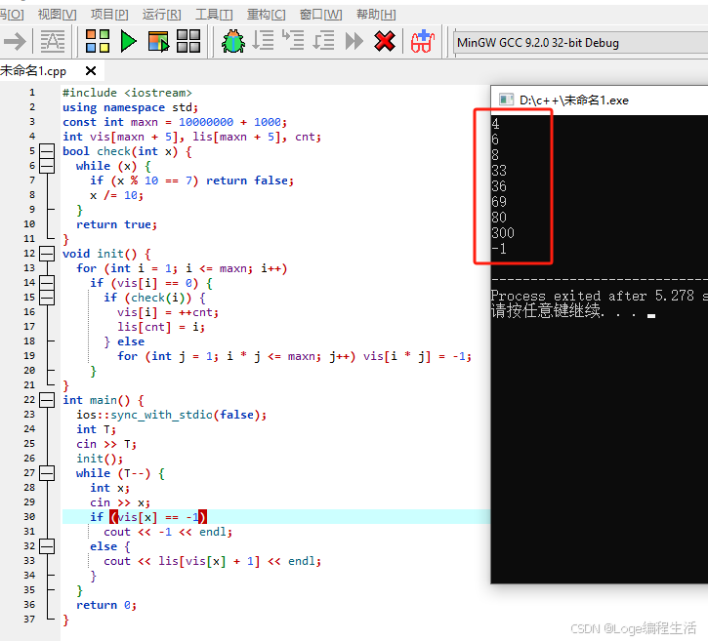The width and height of the screenshot is (708, 641).
Task: Click 'return false;' in line 7
Action: tap(250, 180)
